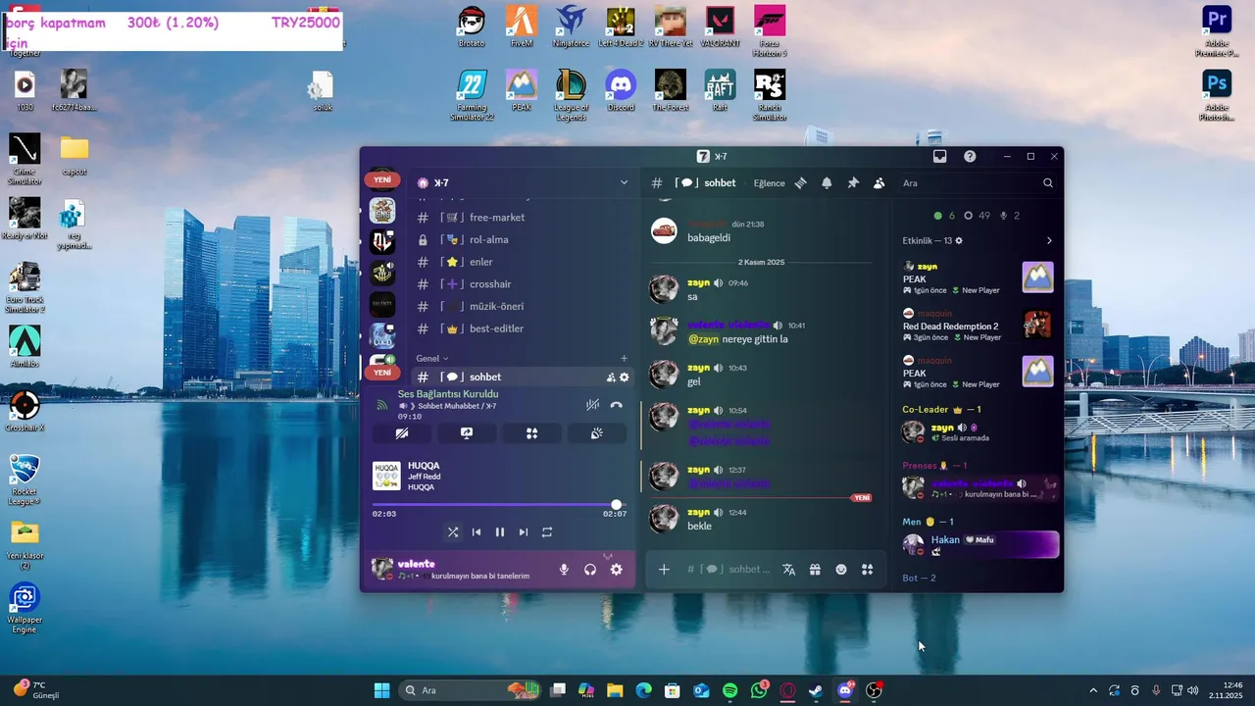Skip to next track
1255x706 pixels.
point(524,532)
